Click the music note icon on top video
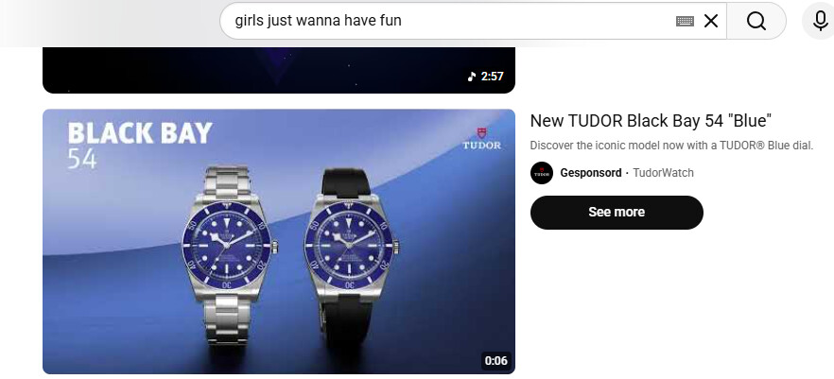Screen dimensions: 834x379 [472, 77]
